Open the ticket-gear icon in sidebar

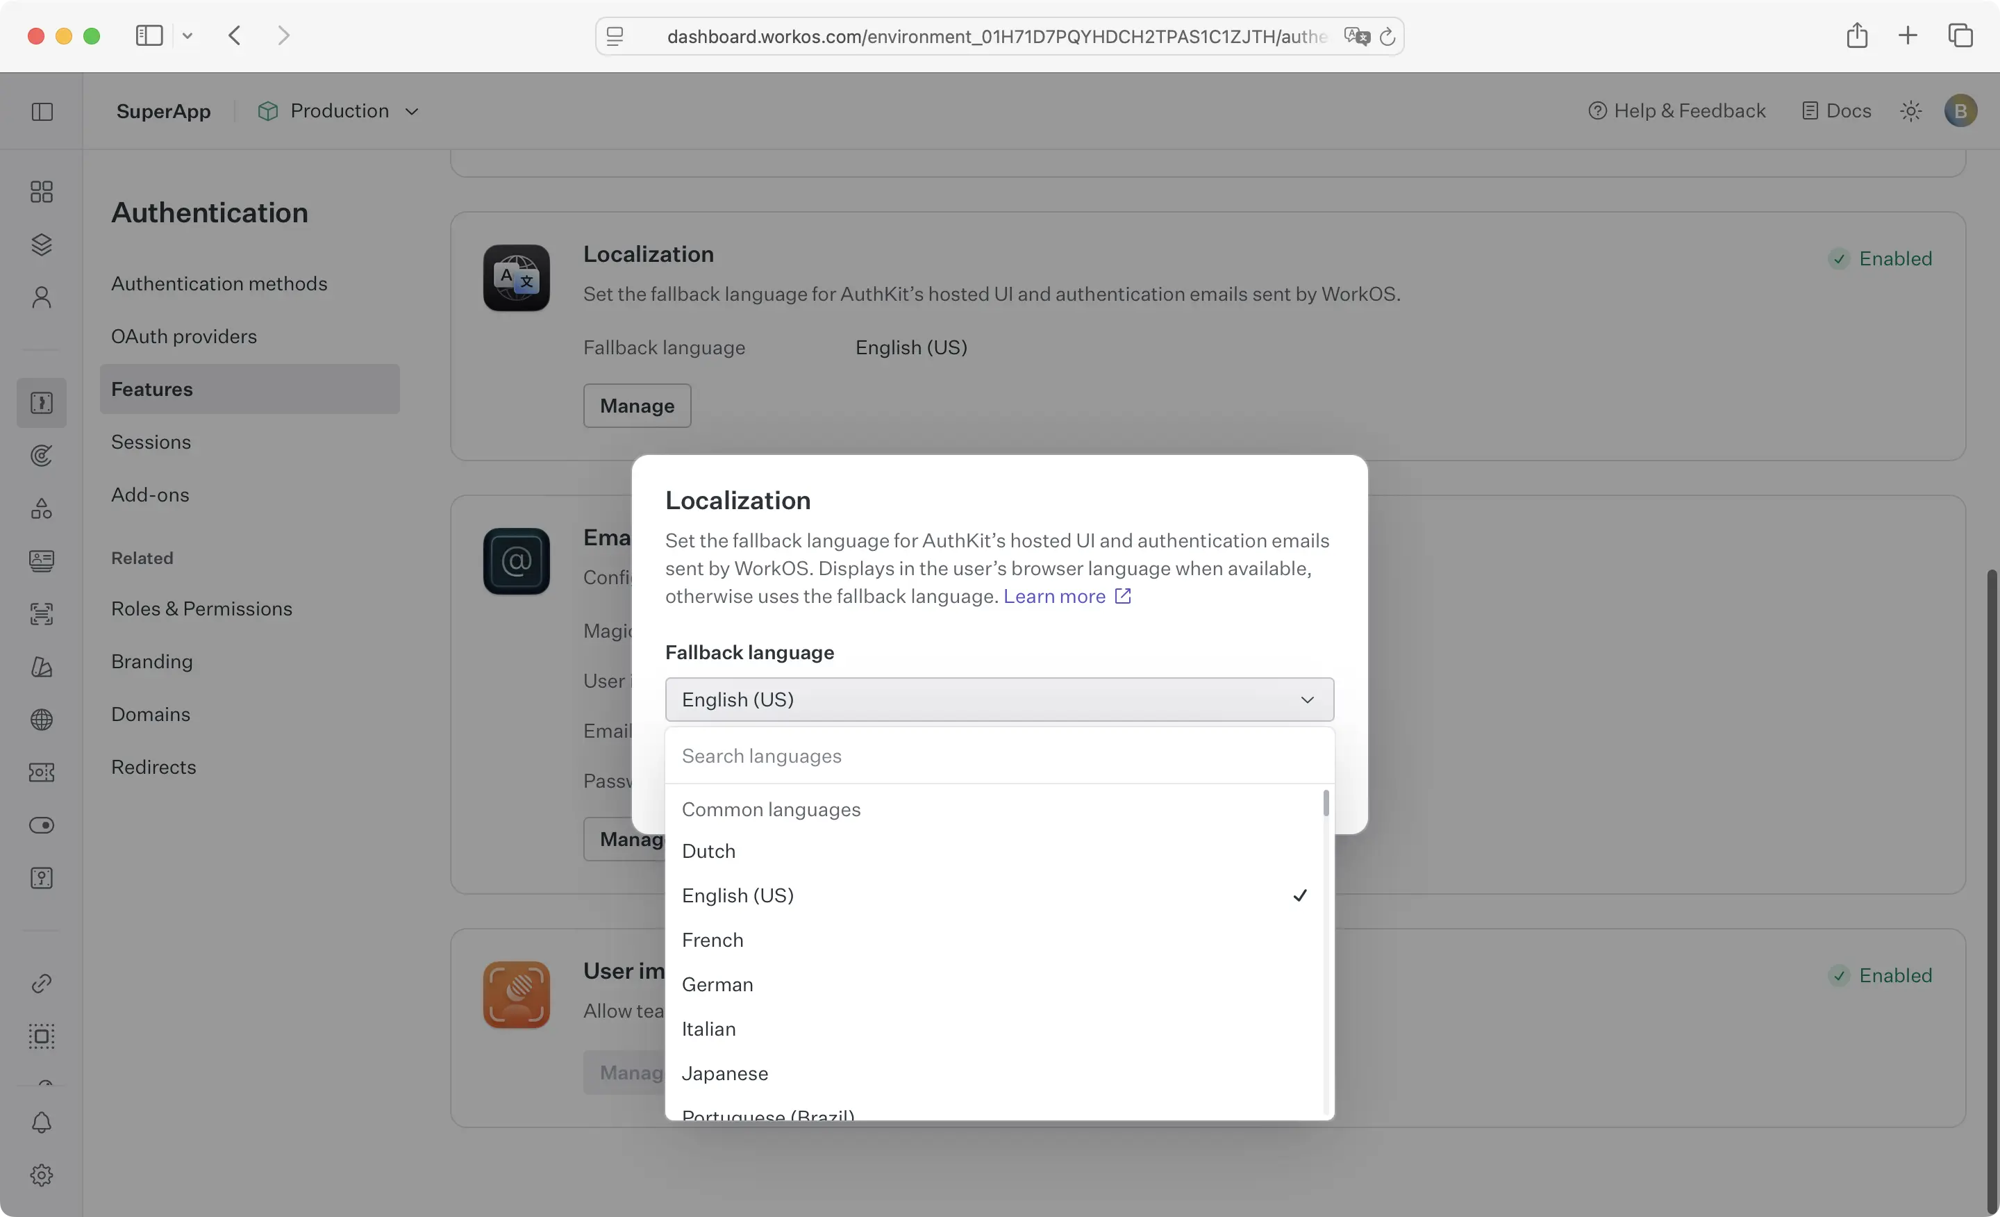pos(42,772)
